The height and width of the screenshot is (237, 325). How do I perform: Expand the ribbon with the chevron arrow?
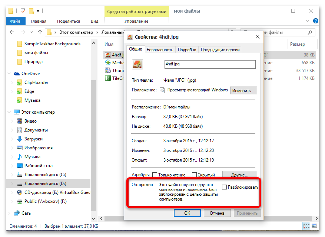click(x=308, y=21)
